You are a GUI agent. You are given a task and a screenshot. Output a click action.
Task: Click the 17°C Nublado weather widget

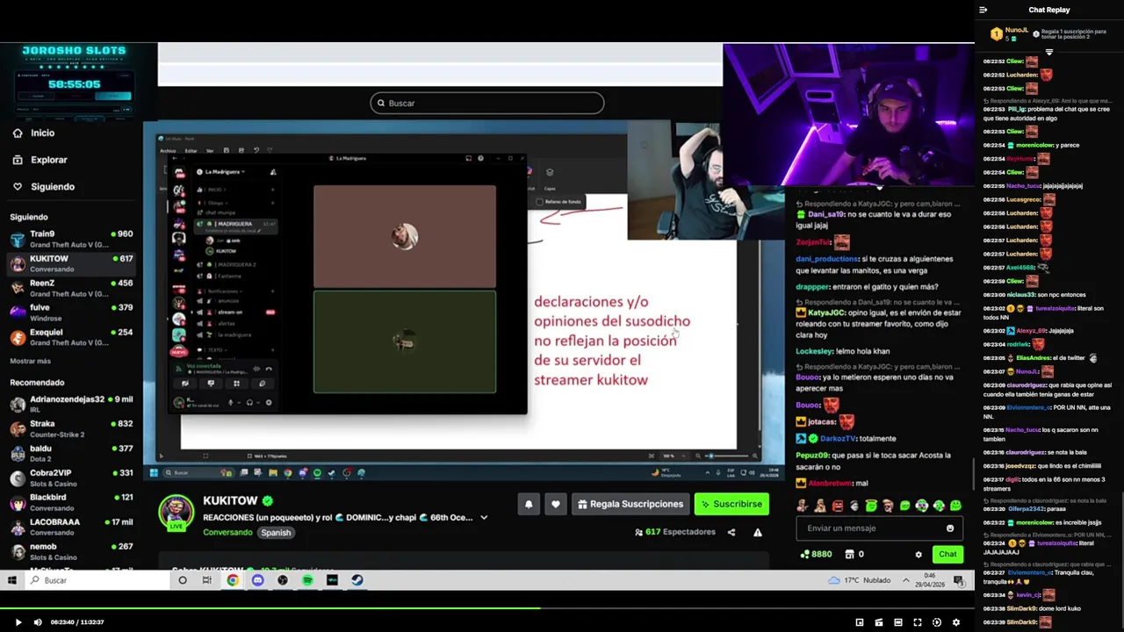859,580
